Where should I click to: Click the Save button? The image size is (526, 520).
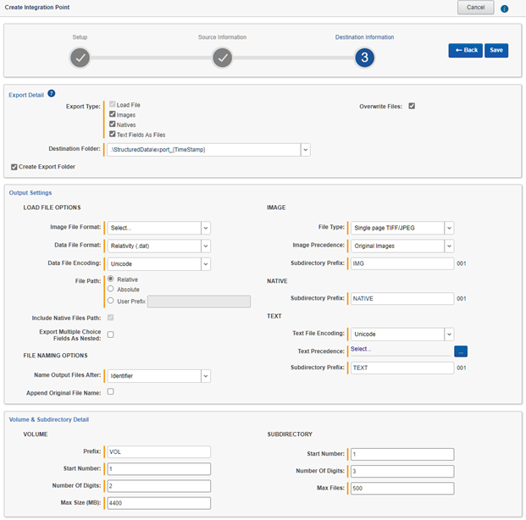click(496, 50)
